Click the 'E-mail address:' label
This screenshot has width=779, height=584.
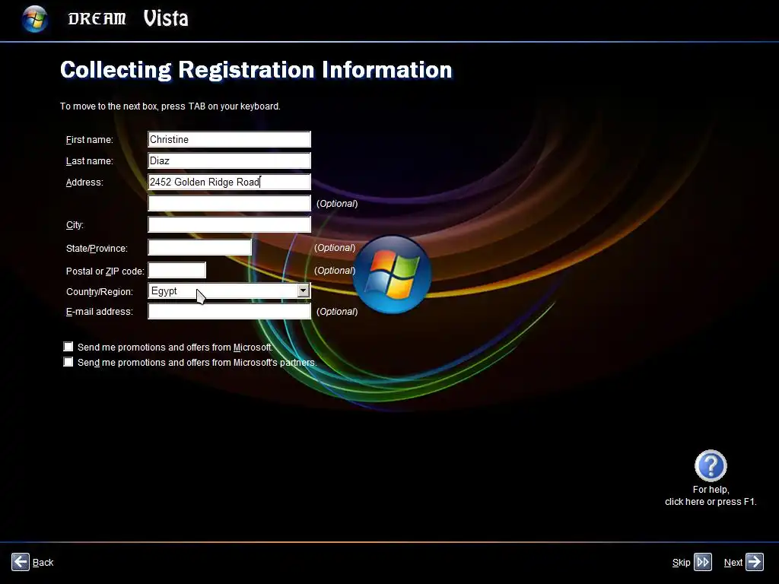click(100, 311)
